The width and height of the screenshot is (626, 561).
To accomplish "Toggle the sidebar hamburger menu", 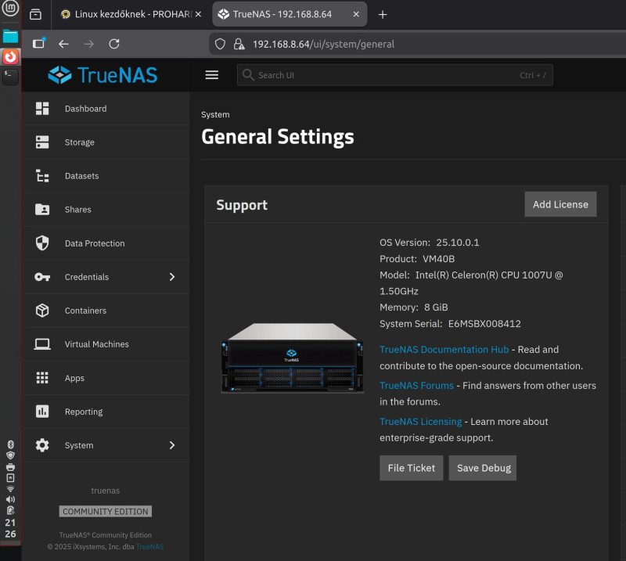I will click(211, 75).
